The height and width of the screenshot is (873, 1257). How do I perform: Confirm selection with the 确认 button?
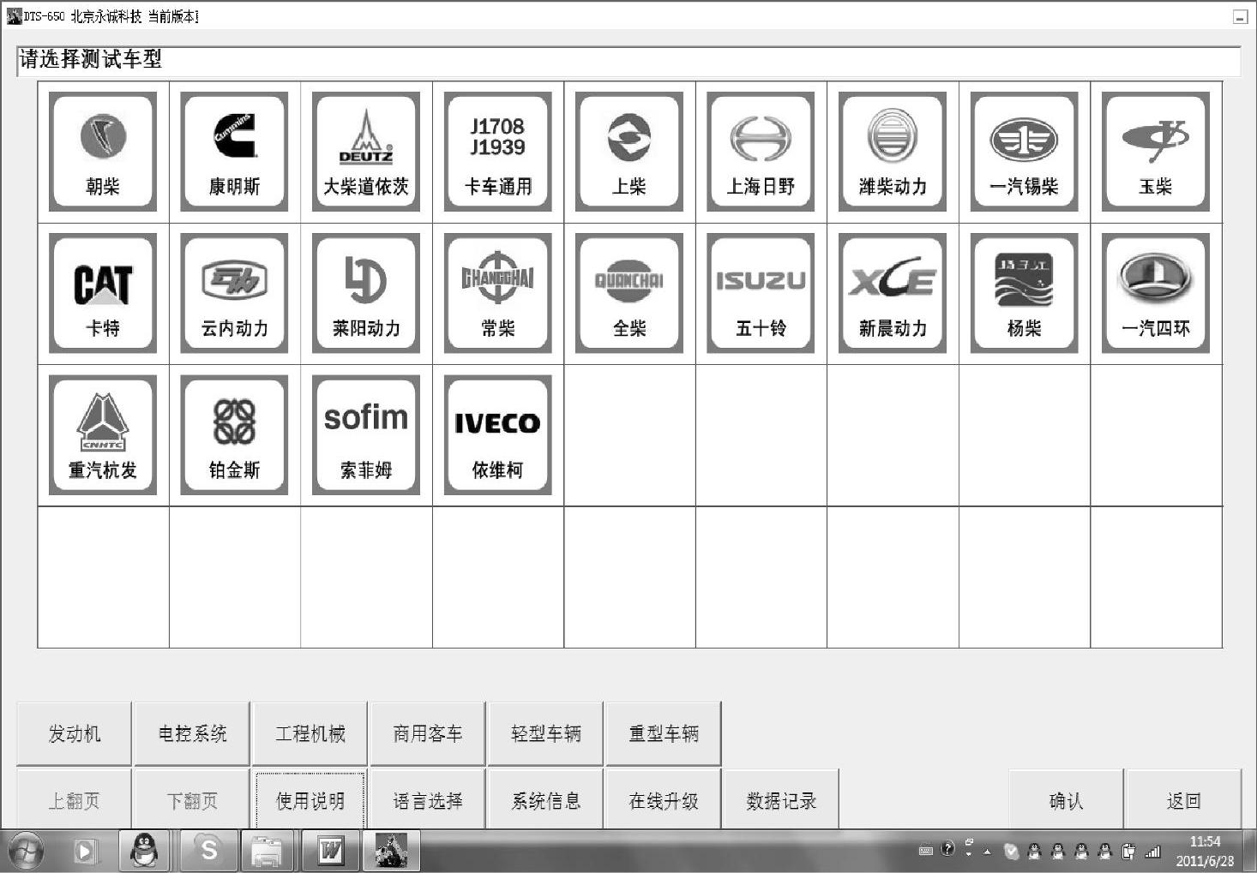(x=1066, y=800)
